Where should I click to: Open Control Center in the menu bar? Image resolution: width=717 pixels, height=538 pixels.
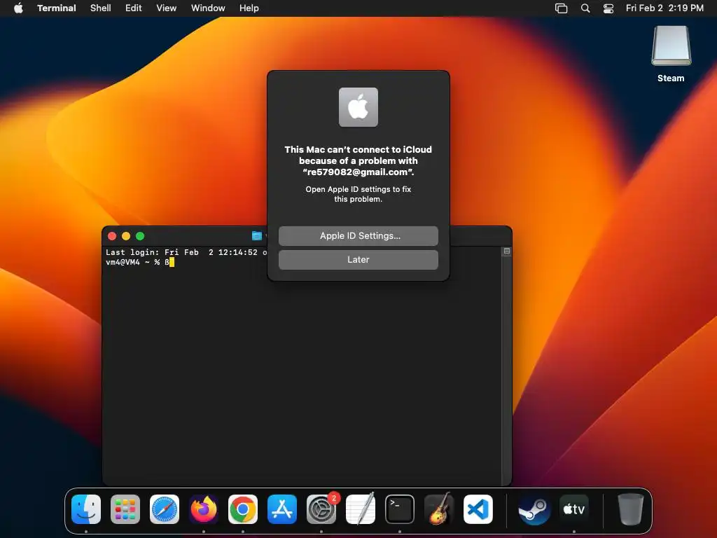pyautogui.click(x=608, y=8)
